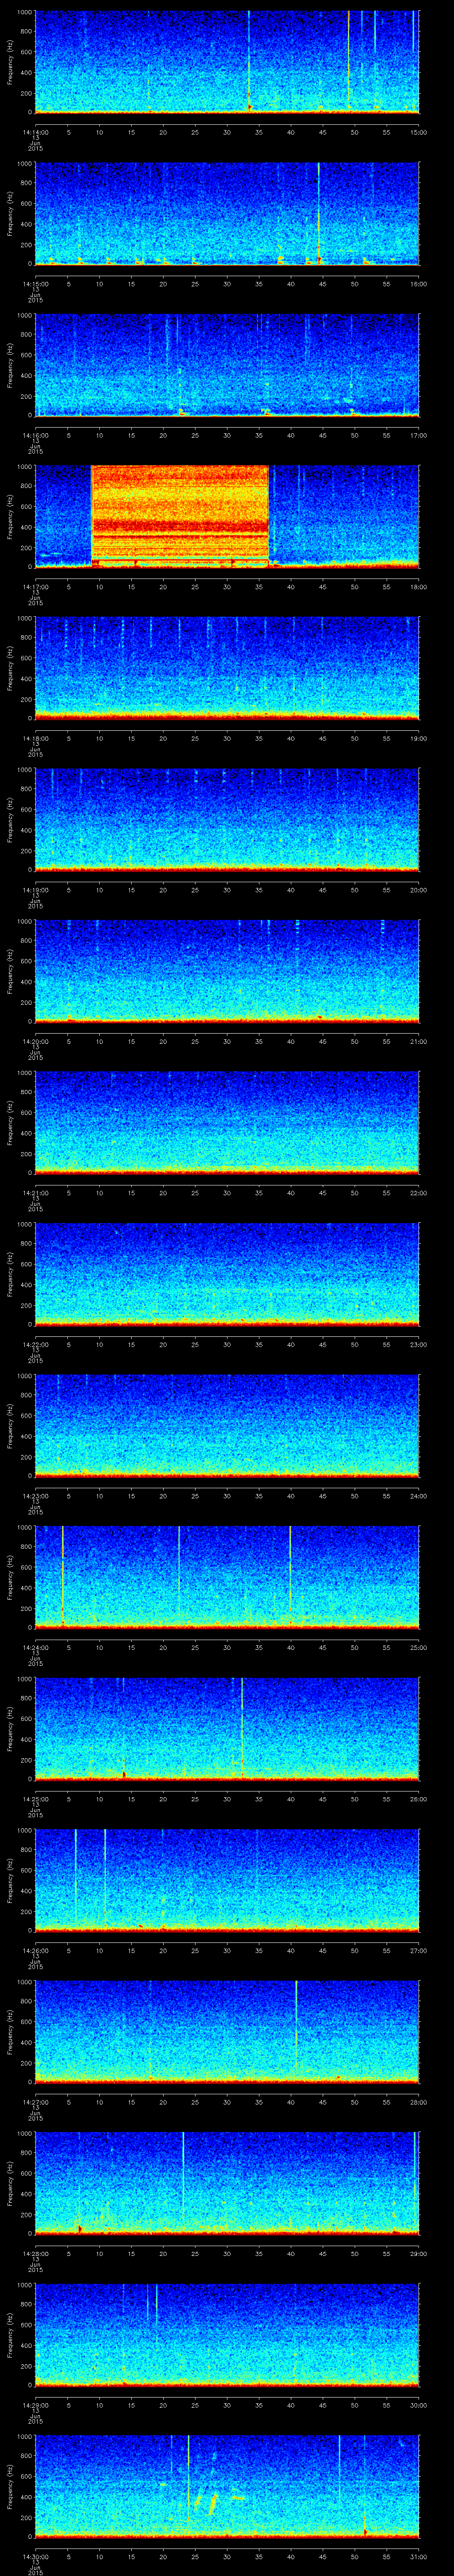This screenshot has height=2576, width=454.
Task: Click the 14:16:00 start time label
Action: point(35,435)
